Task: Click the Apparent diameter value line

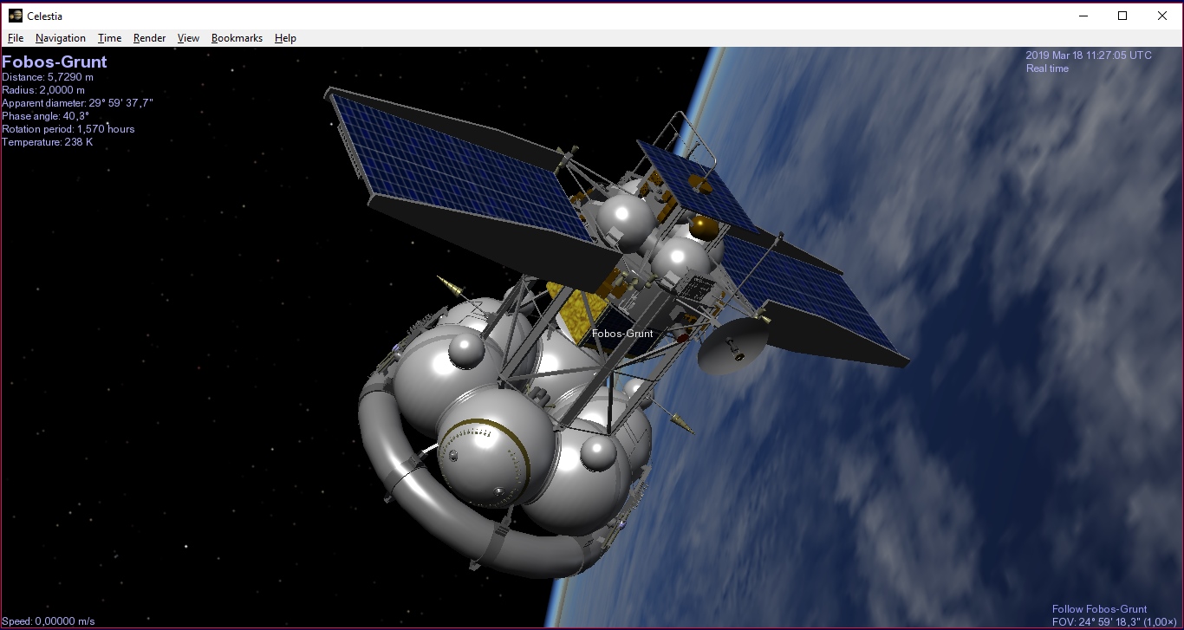Action: click(77, 103)
